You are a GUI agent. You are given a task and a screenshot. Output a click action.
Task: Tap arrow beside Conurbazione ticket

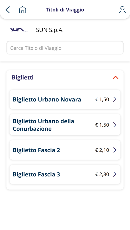115,125
